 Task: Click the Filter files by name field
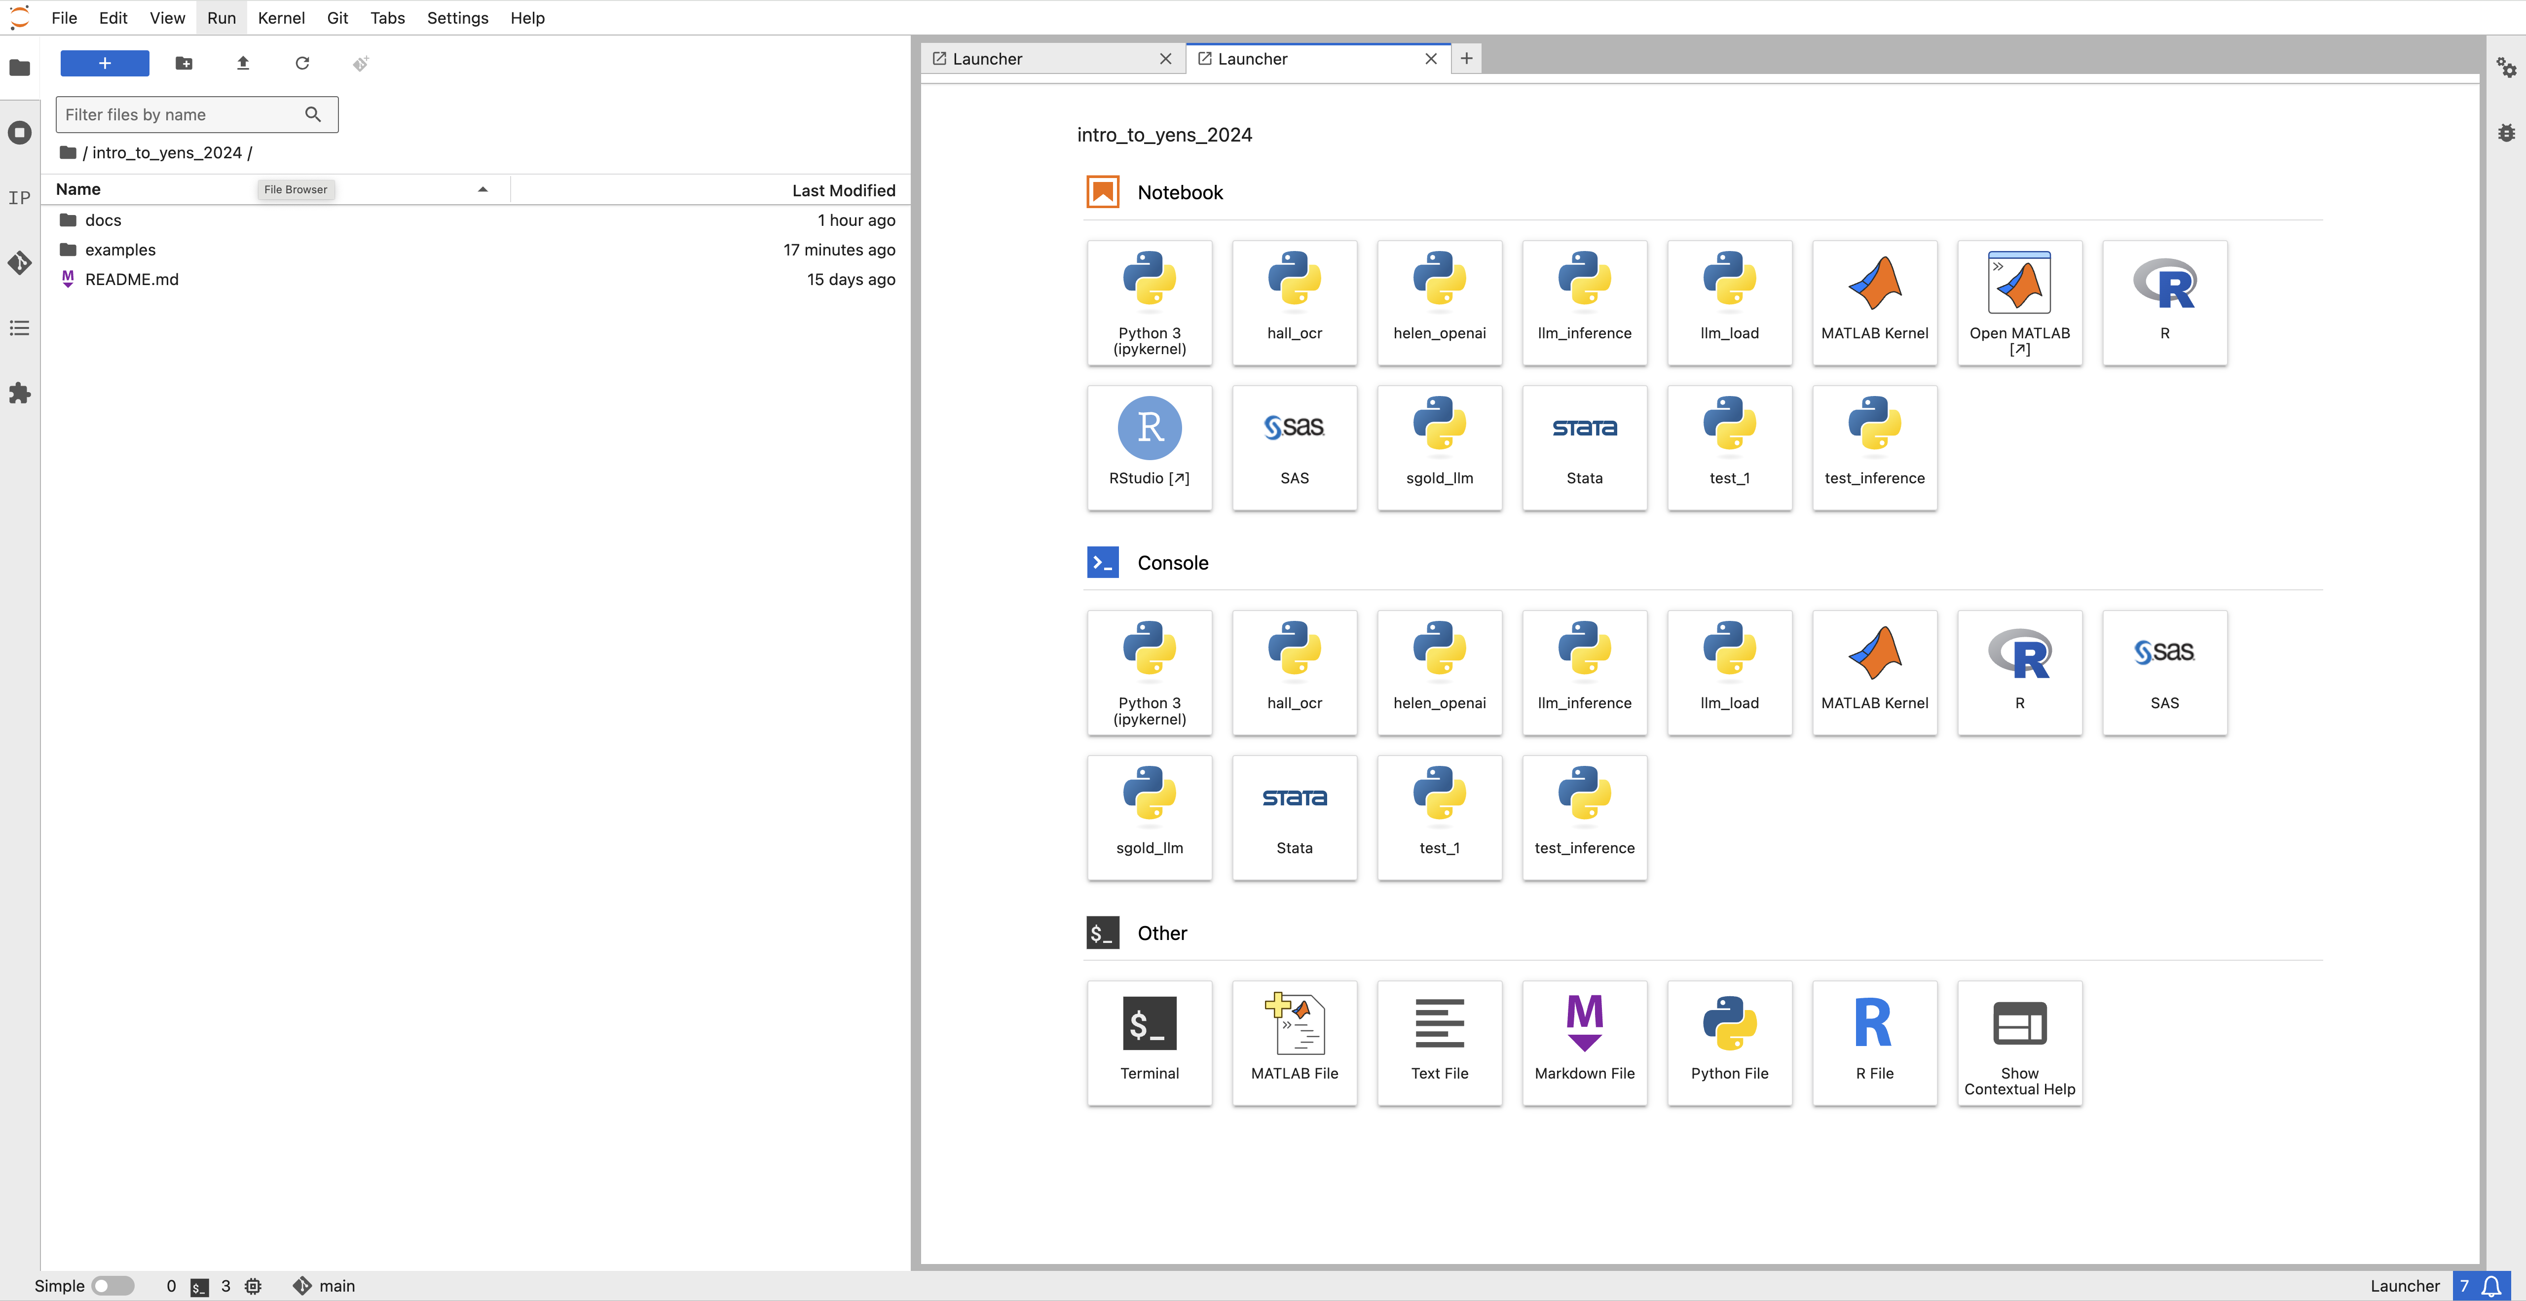(182, 115)
